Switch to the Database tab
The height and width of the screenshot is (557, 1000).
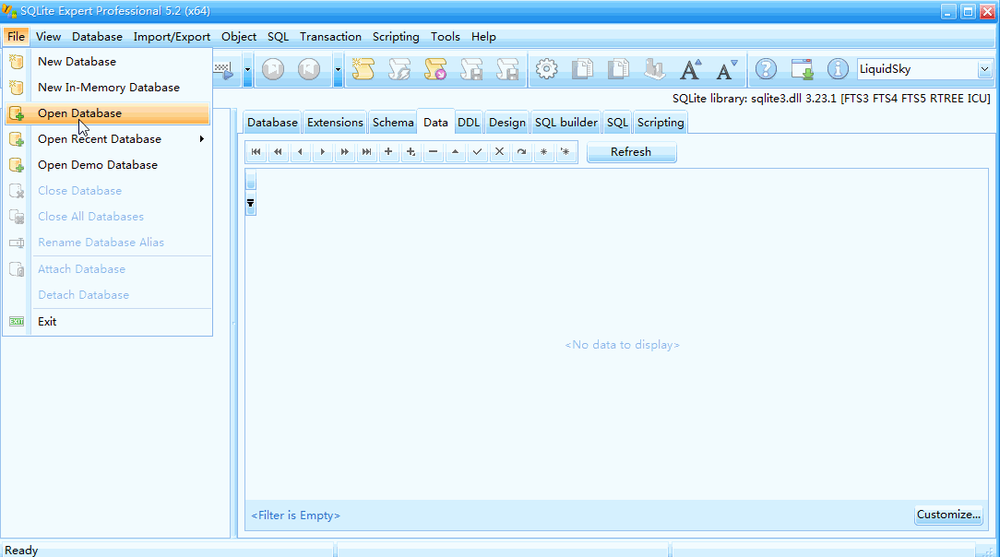[x=272, y=123]
